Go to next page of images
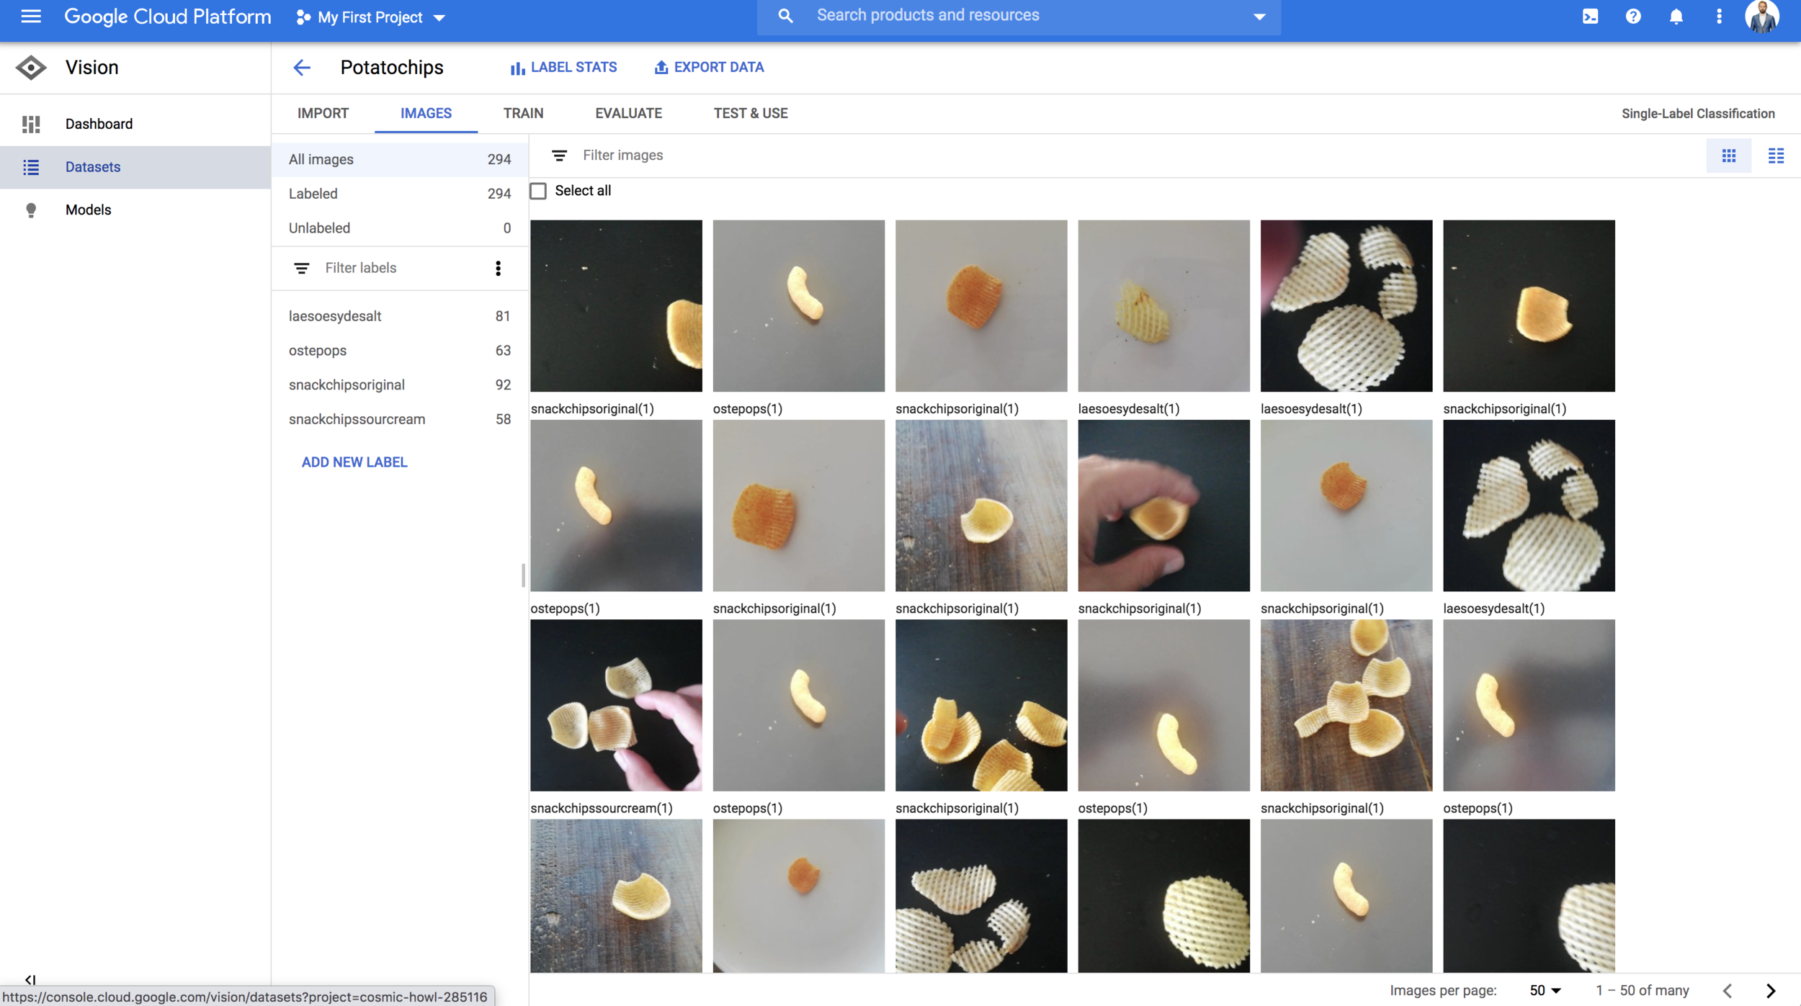The height and width of the screenshot is (1006, 1801). coord(1771,991)
